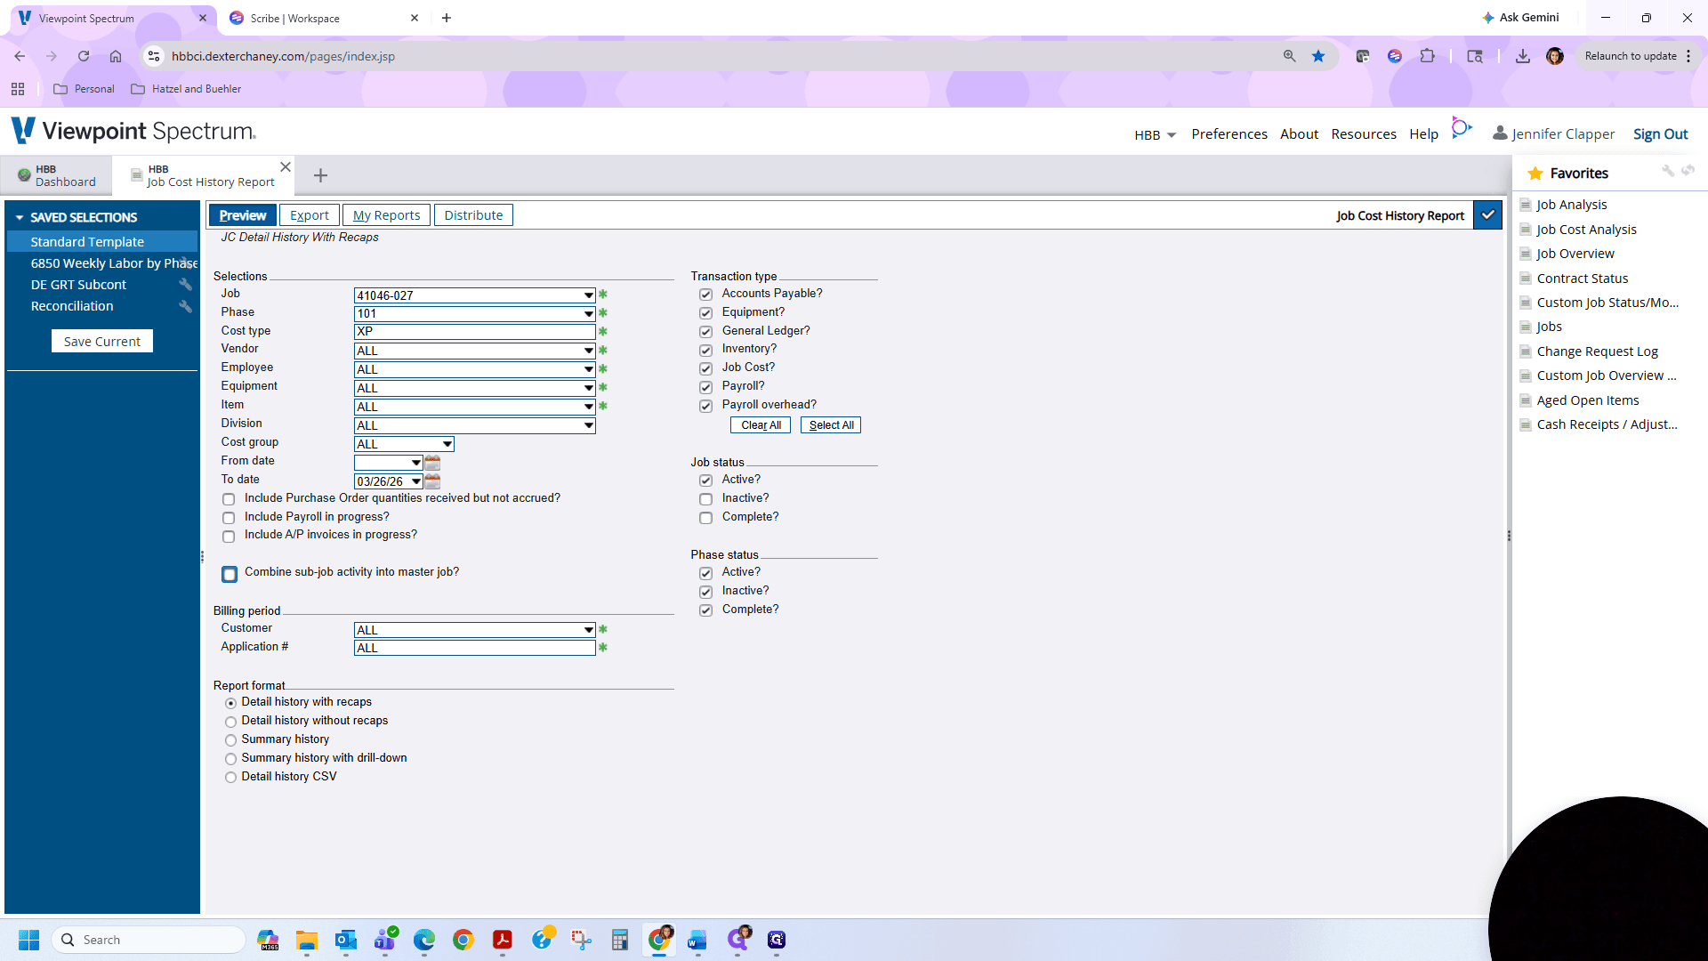Screen dimensions: 1708x961
Task: Click the green asterisk lookup beside Vendor field
Action: [603, 351]
